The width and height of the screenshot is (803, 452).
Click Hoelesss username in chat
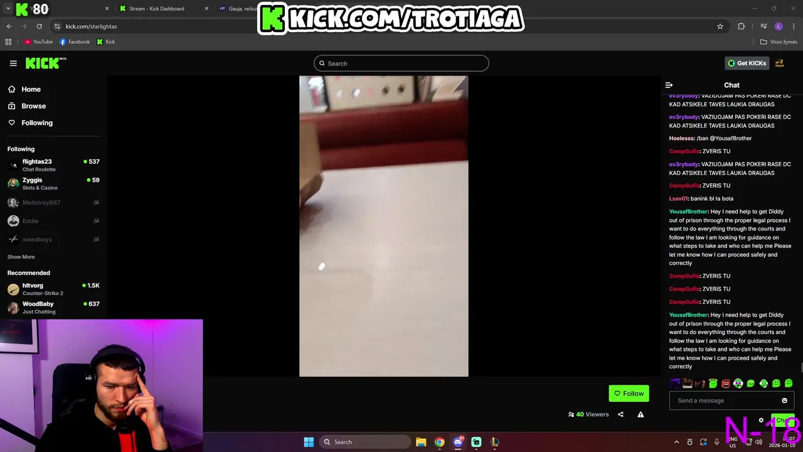click(x=681, y=138)
